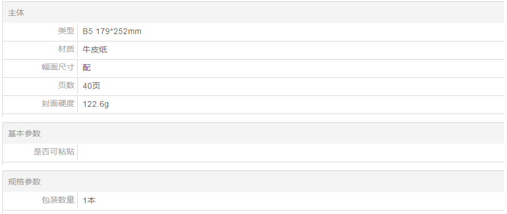The width and height of the screenshot is (507, 214).
Task: Click the 配 value text
Action: pyautogui.click(x=87, y=68)
